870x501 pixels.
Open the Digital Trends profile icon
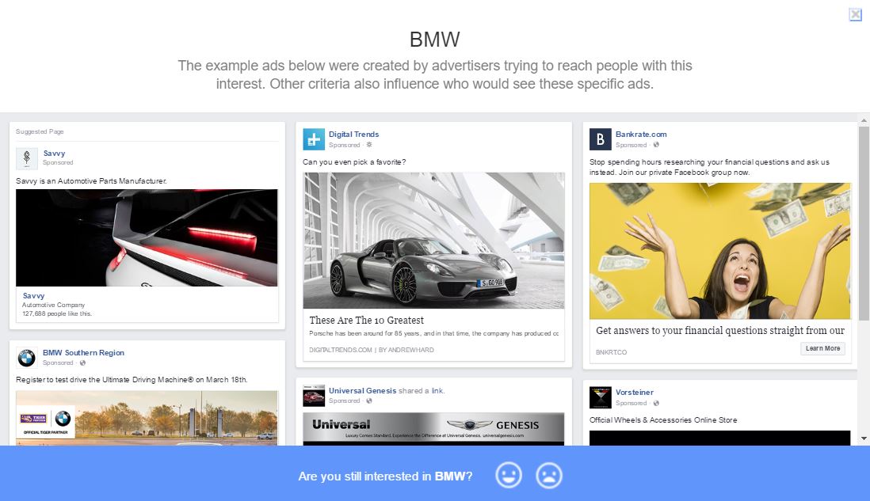point(314,139)
